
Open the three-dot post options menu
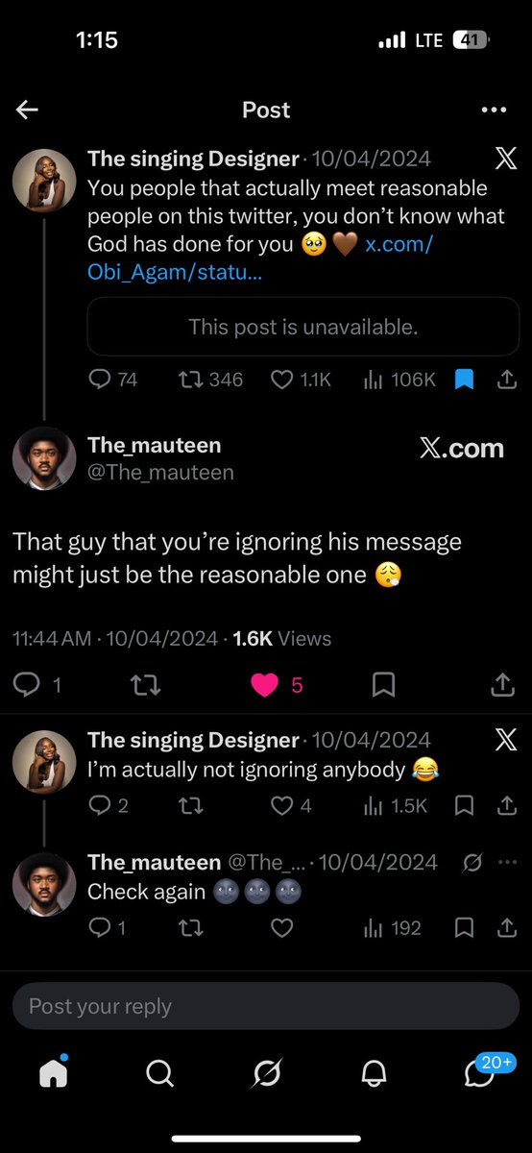click(x=494, y=110)
